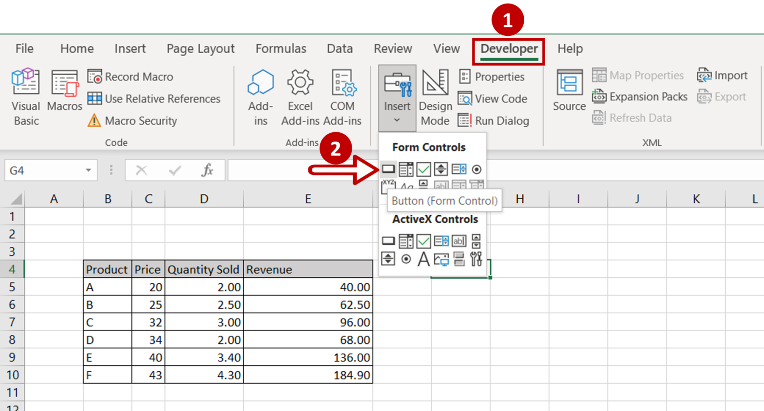This screenshot has height=411, width=764.
Task: Select Button form control
Action: [x=388, y=169]
